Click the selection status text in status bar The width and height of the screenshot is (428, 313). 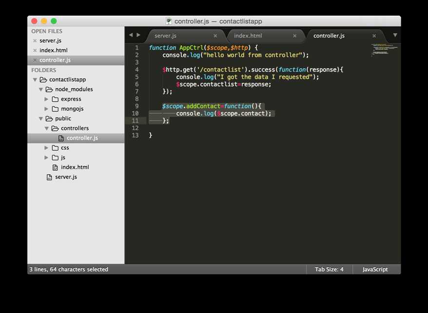(69, 269)
